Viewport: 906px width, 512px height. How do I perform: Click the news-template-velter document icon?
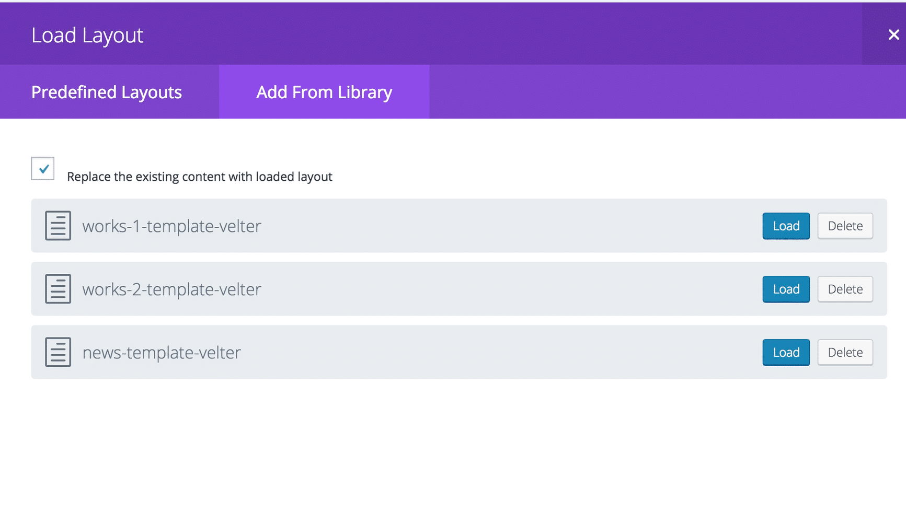[x=58, y=352]
